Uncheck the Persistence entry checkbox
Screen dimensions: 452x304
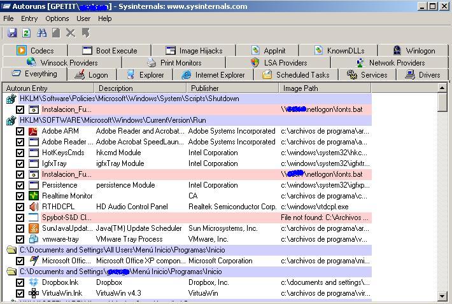point(20,185)
